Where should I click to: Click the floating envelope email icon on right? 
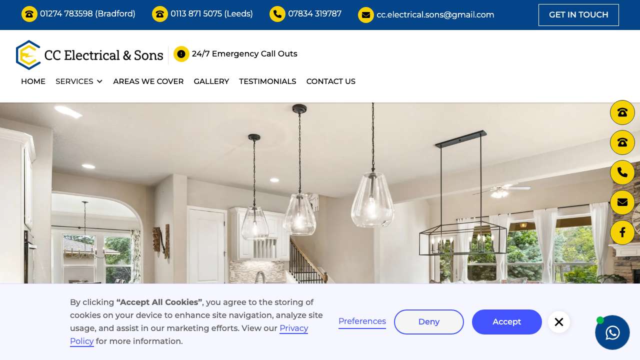click(x=622, y=202)
